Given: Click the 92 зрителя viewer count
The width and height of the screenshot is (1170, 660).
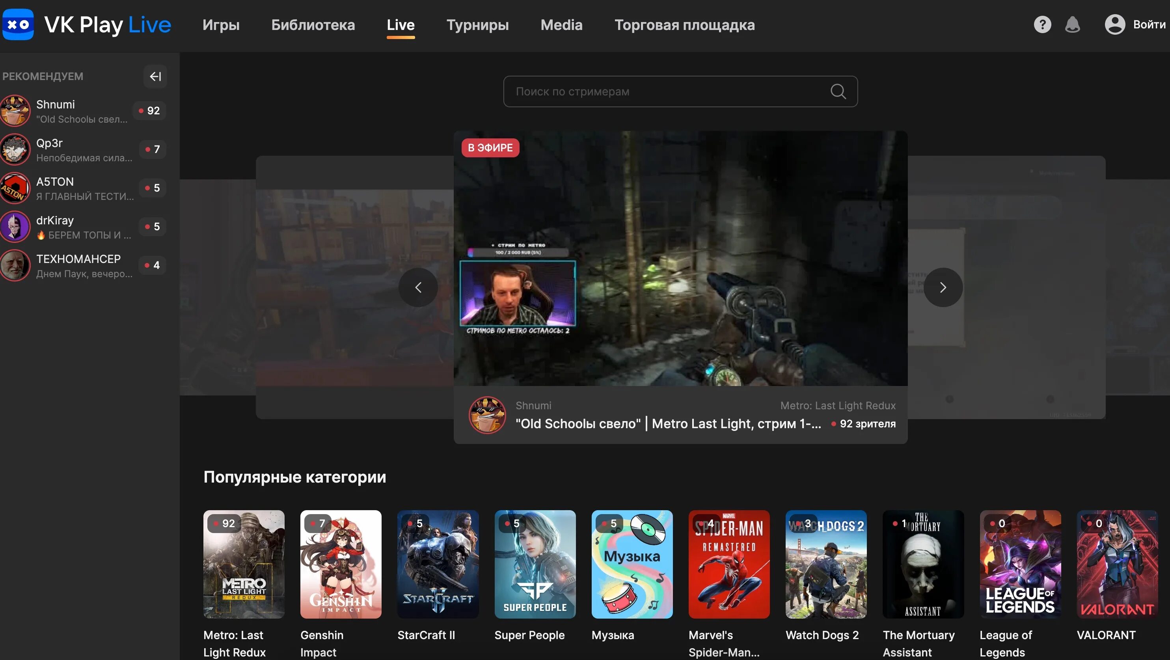Looking at the screenshot, I should (863, 424).
